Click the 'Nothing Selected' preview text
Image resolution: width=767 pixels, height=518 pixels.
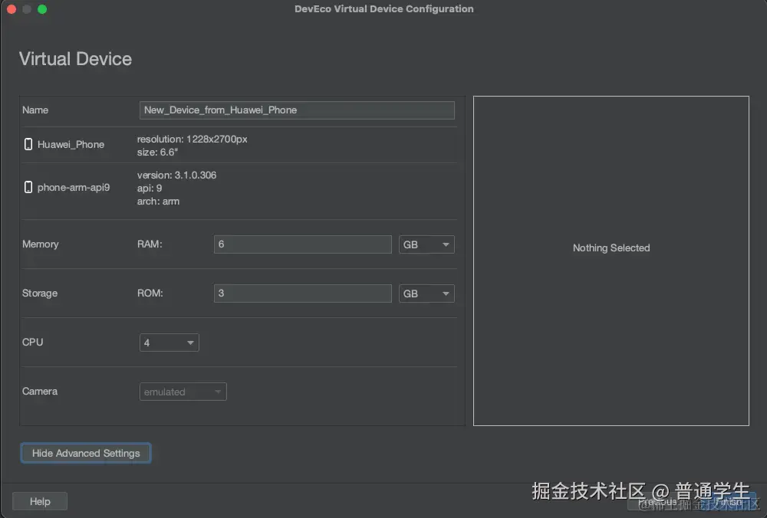pyautogui.click(x=611, y=248)
